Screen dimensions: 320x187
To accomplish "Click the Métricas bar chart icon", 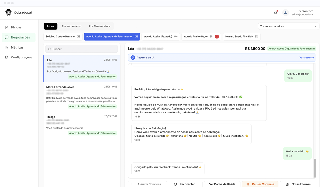I will click(x=7, y=47).
